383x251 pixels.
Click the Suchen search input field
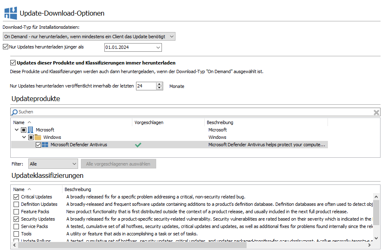pos(196,112)
